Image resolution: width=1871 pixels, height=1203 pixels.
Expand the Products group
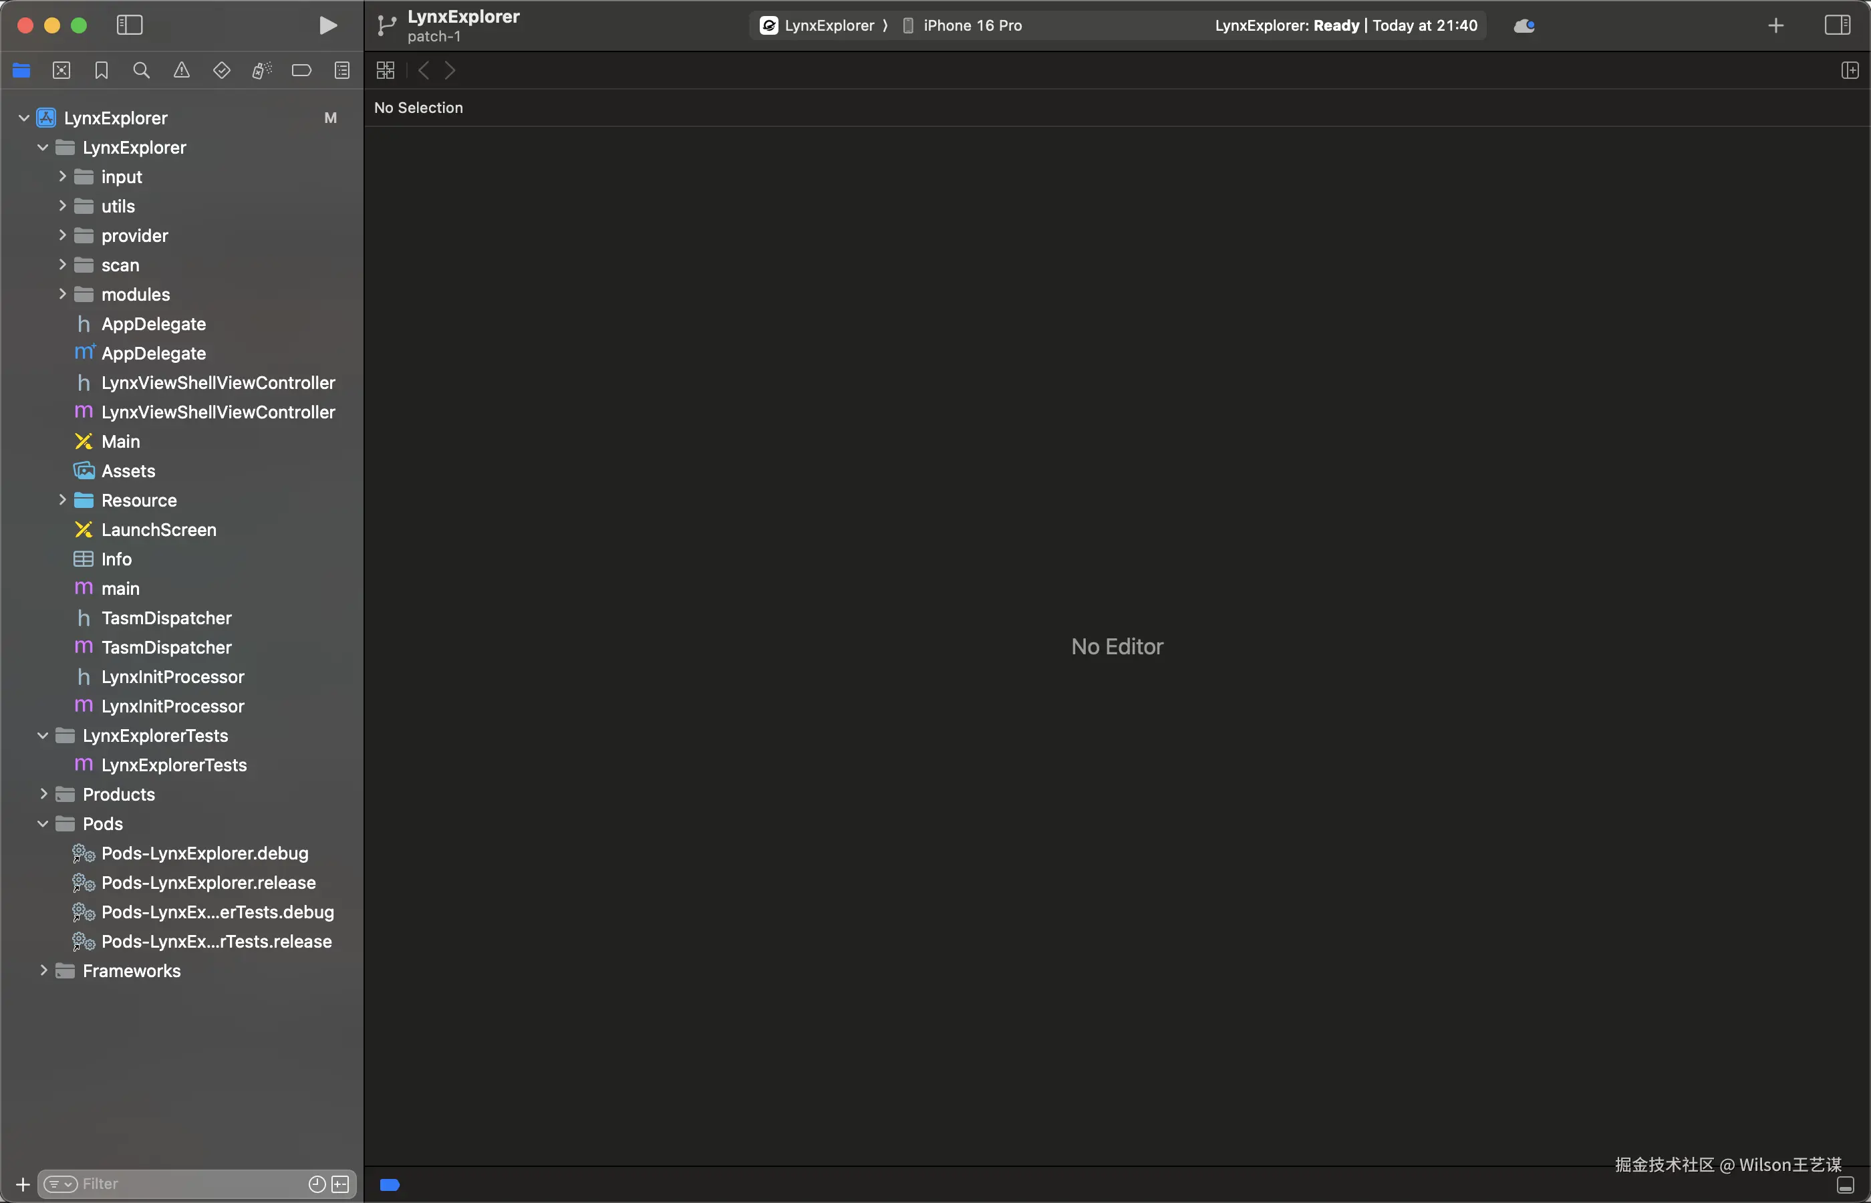click(43, 795)
